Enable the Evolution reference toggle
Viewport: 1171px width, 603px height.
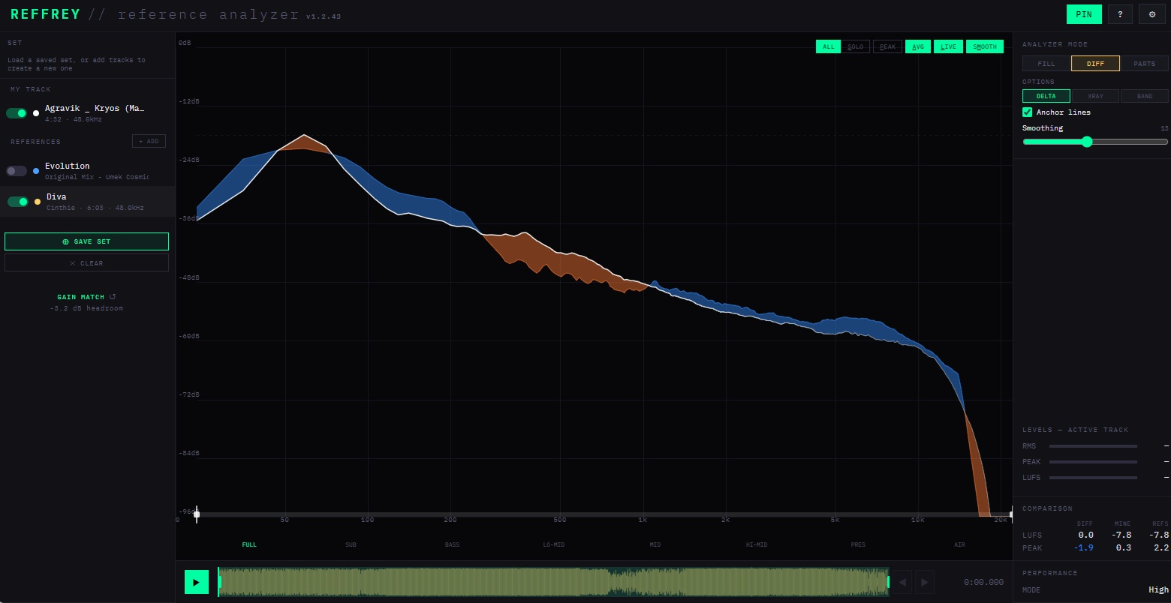tap(17, 171)
